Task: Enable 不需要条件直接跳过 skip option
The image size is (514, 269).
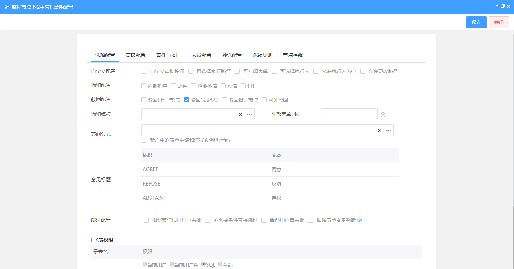Action: point(207,220)
